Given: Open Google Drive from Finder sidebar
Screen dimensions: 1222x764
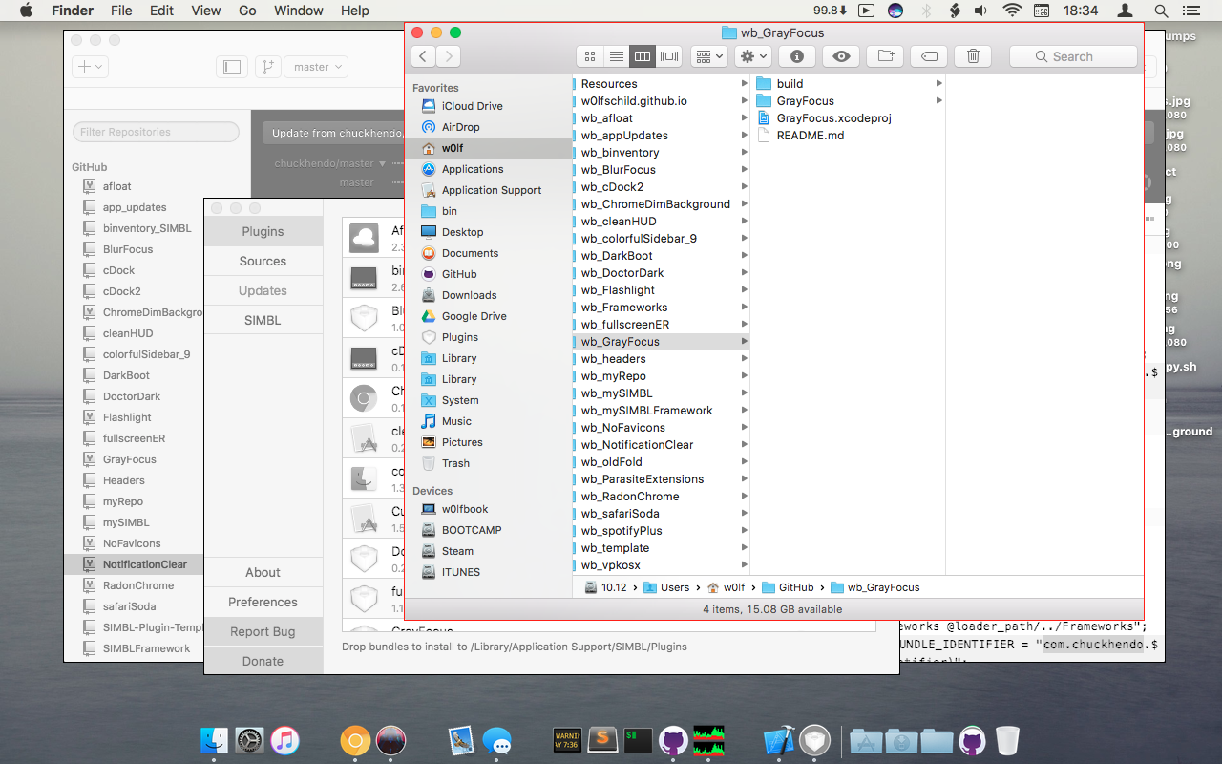Looking at the screenshot, I should tap(474, 316).
